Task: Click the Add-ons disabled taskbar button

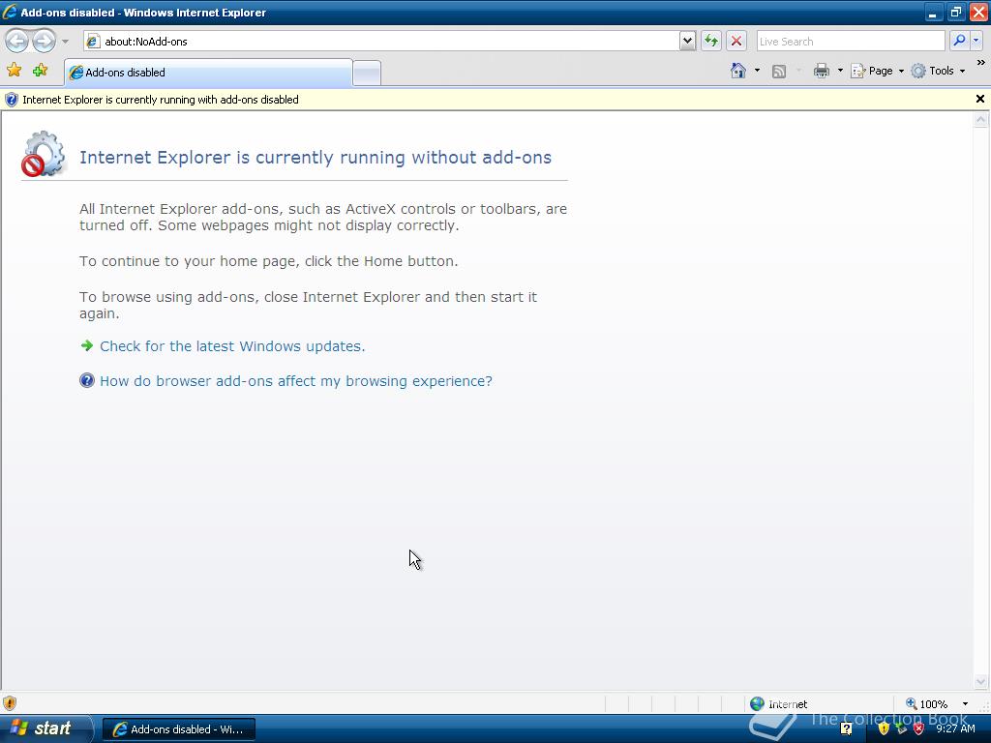Action: (x=179, y=729)
